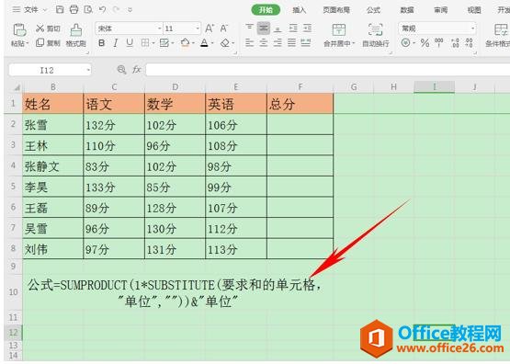Open the number format dropdown (常规)
Screen dimensions: 510x364
[x=472, y=28]
